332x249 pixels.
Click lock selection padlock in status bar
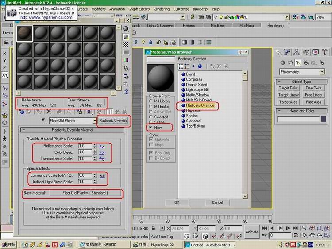[x=153, y=228]
